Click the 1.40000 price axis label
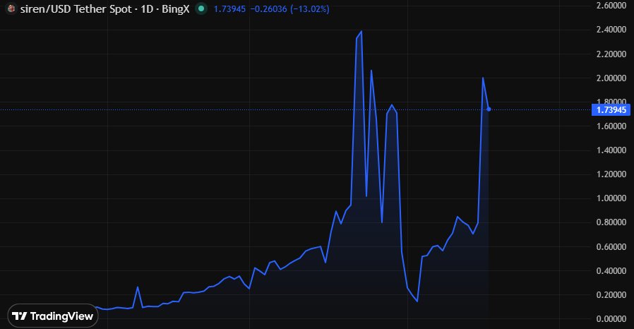Viewport: 634px width, 329px height. coord(611,150)
